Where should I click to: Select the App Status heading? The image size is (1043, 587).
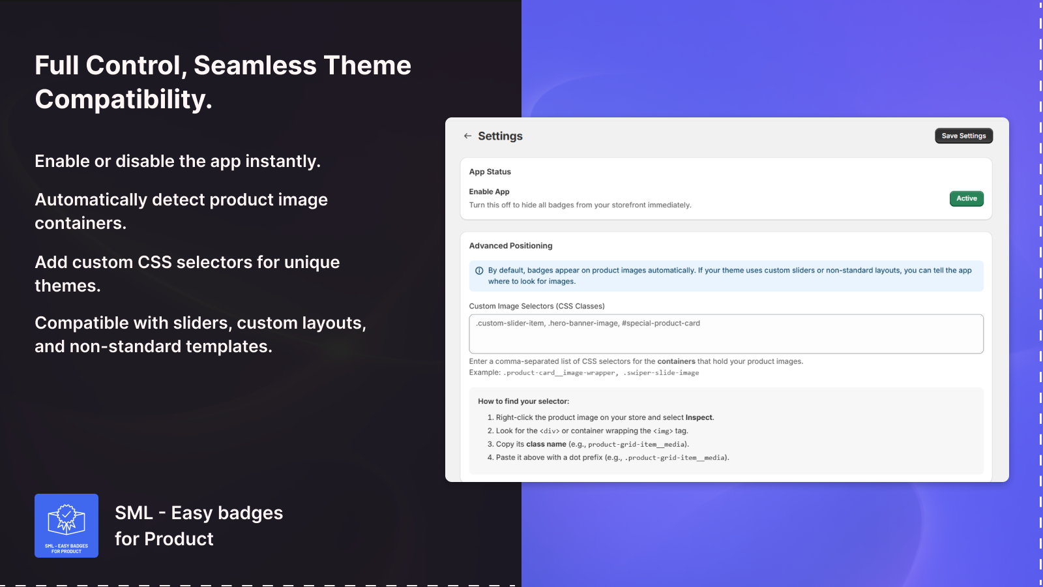click(x=490, y=172)
